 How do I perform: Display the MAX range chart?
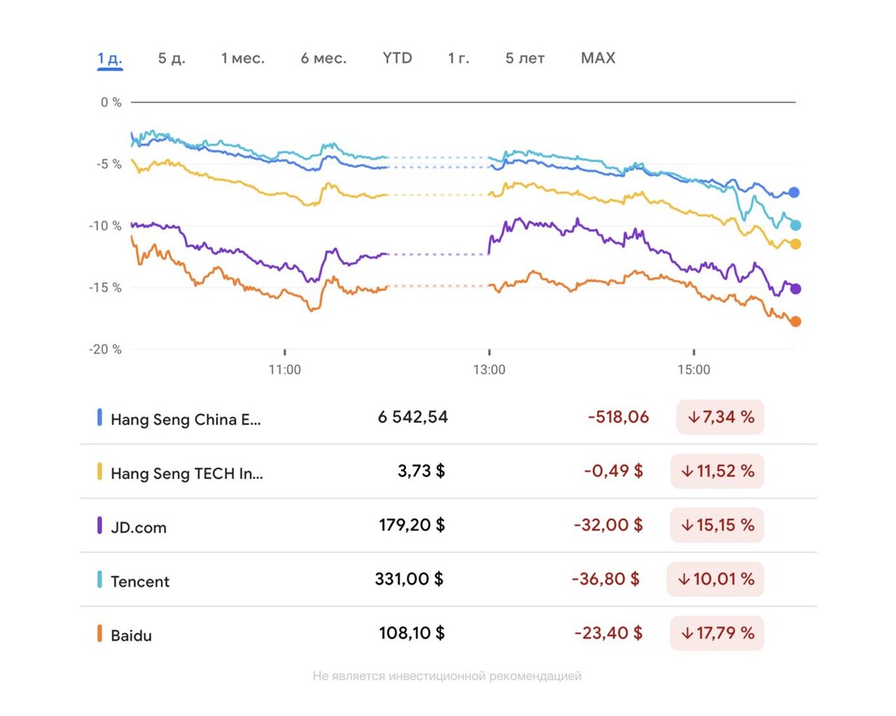(598, 58)
